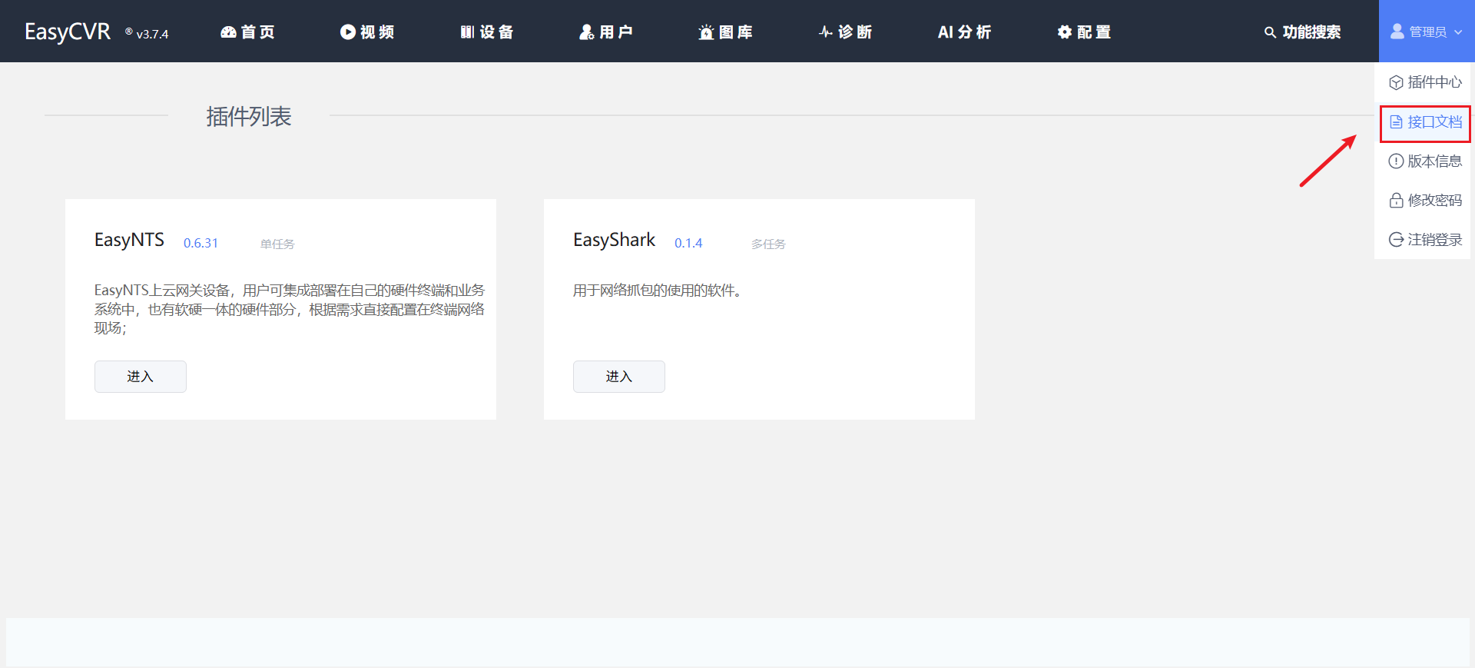
Task: Open 版本信息 from the admin menu
Action: pyautogui.click(x=1426, y=161)
